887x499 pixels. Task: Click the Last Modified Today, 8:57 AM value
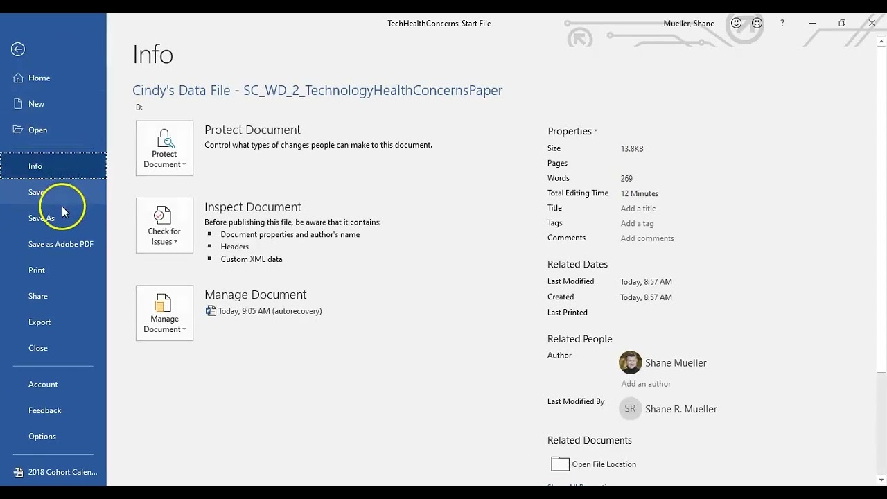[647, 282]
